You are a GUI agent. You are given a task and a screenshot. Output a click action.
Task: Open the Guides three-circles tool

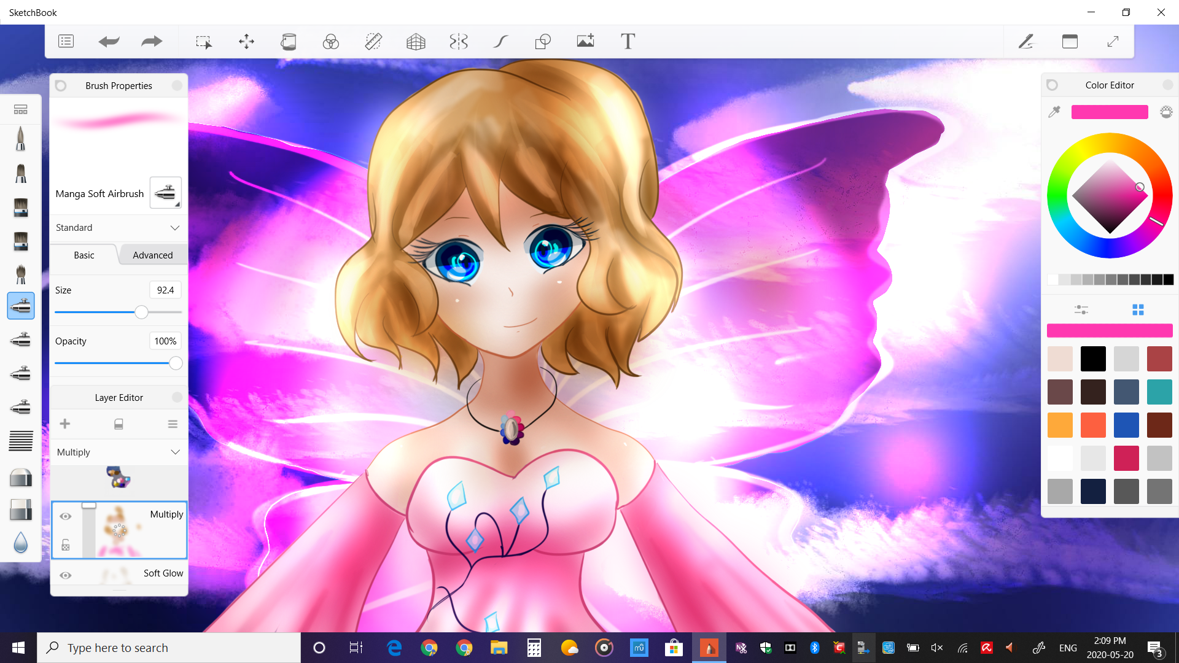(x=331, y=41)
